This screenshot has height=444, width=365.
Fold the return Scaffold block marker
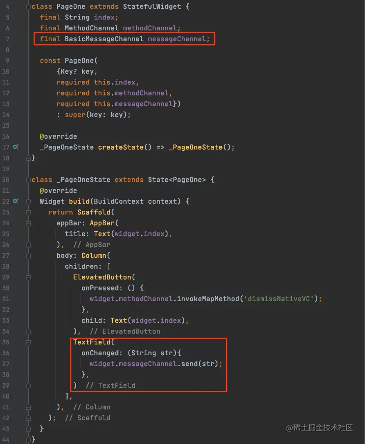(28, 212)
